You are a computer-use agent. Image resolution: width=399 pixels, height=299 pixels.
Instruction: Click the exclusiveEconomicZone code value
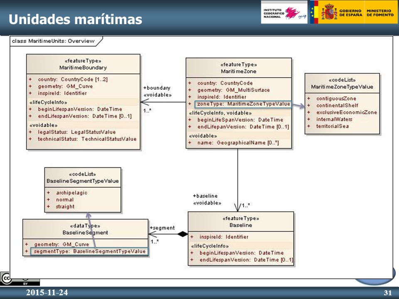pyautogui.click(x=347, y=112)
